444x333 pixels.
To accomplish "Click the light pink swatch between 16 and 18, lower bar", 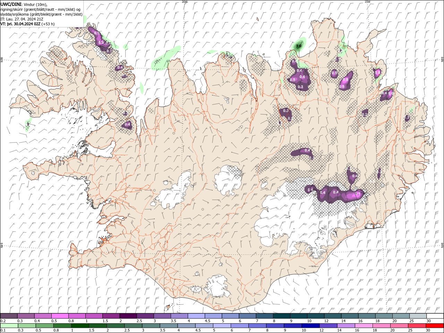I will point(363,326).
